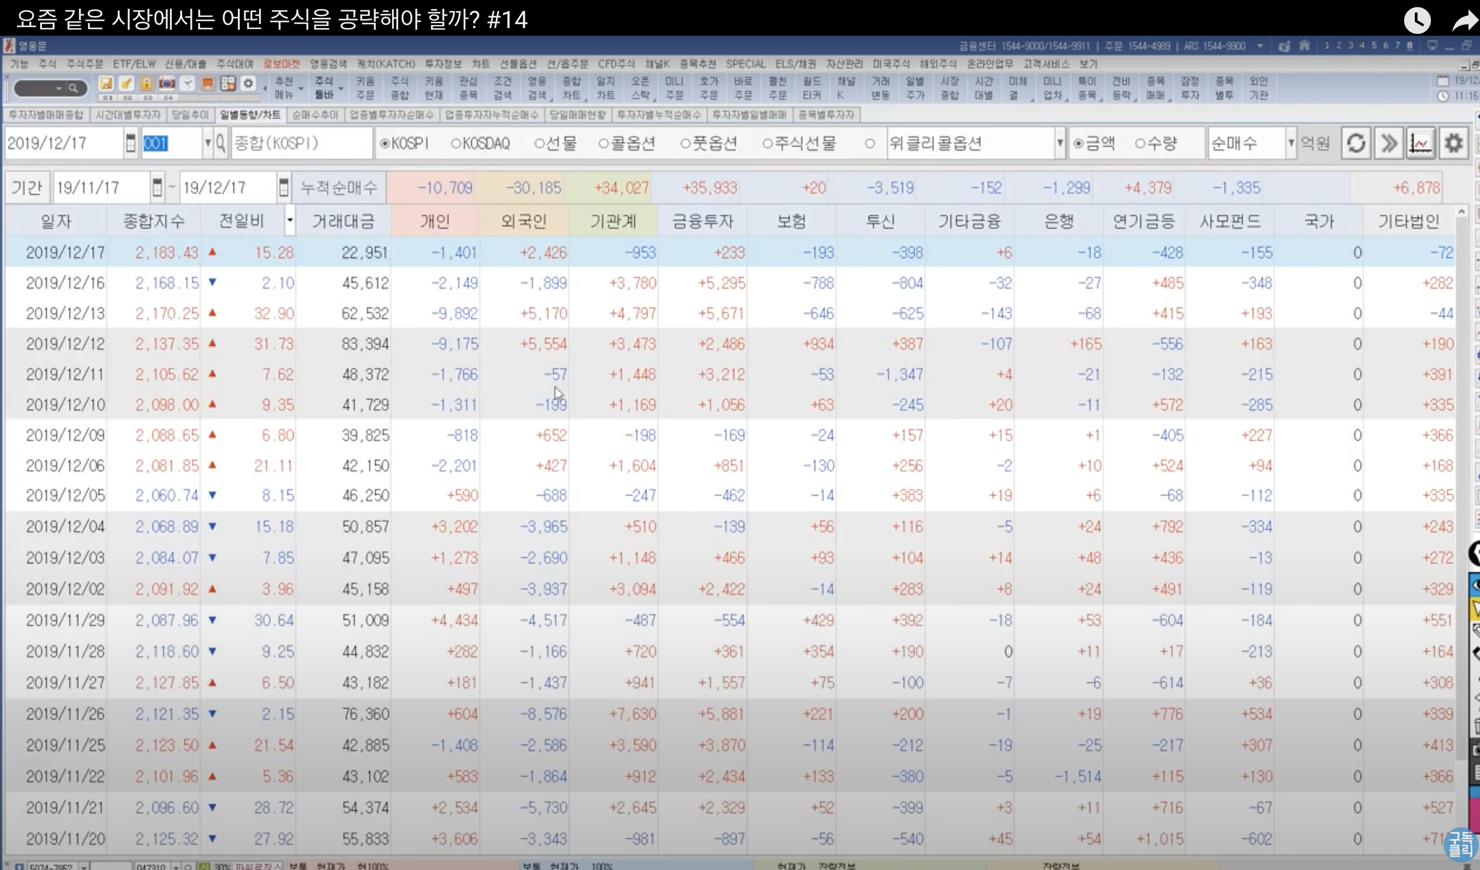Screen dimensions: 1480x870
Task: Click the camera screenshot toolbar icon
Action: 167,84
